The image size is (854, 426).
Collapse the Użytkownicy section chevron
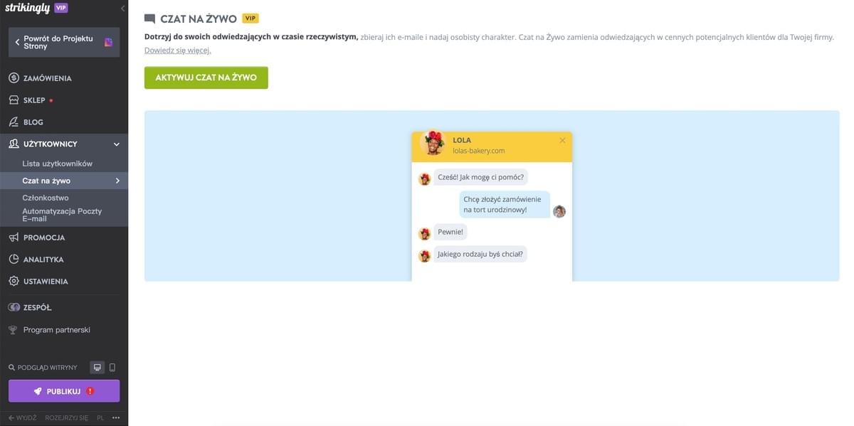click(117, 144)
